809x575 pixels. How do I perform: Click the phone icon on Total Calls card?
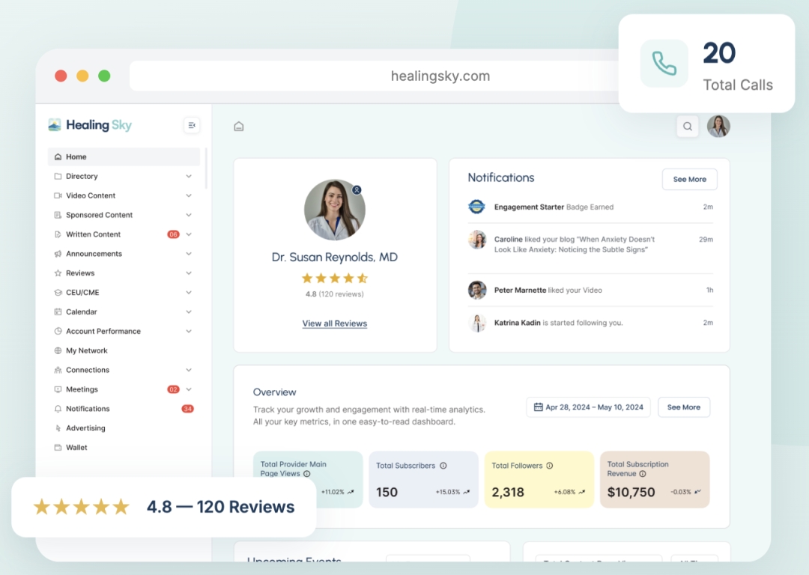(664, 64)
